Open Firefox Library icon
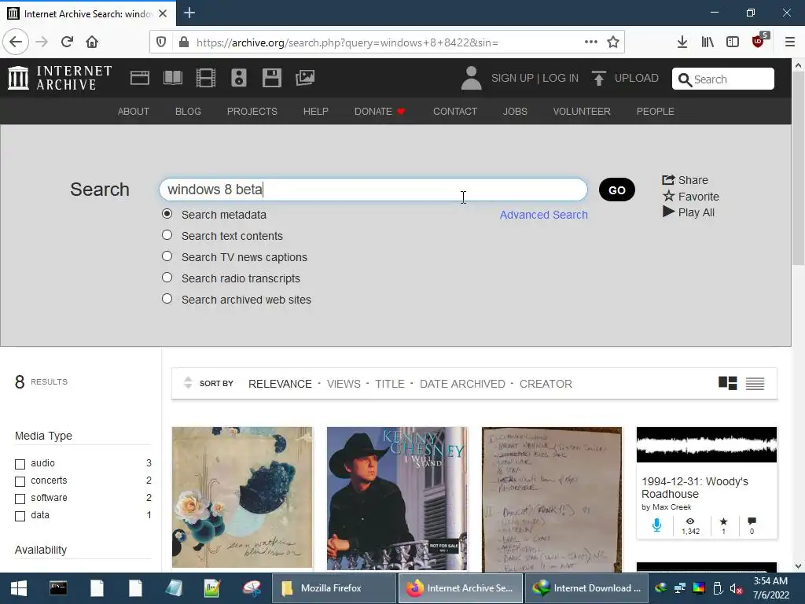805x604 pixels. (x=708, y=42)
